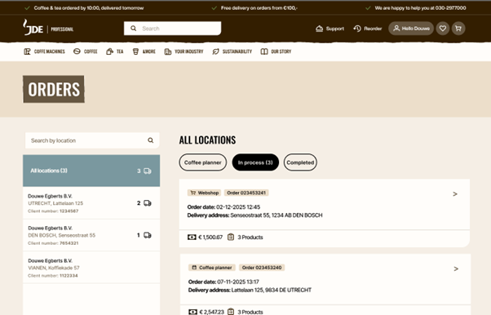Click the JDE Professional logo
The height and width of the screenshot is (315, 491).
pos(48,28)
